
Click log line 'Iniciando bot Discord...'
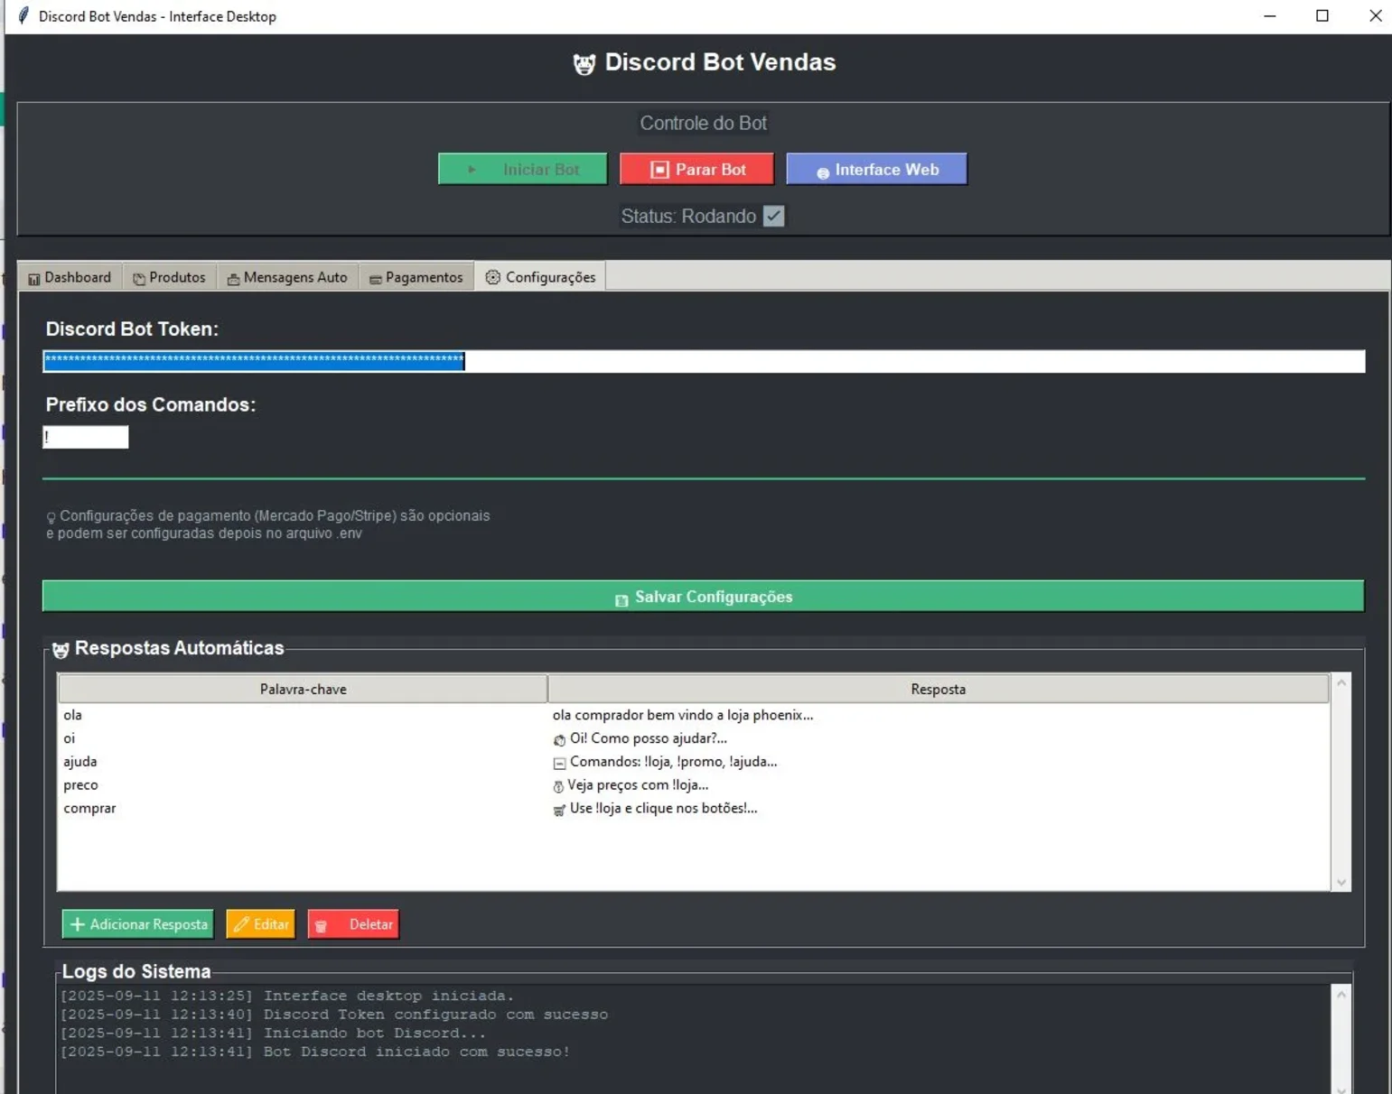(375, 1034)
